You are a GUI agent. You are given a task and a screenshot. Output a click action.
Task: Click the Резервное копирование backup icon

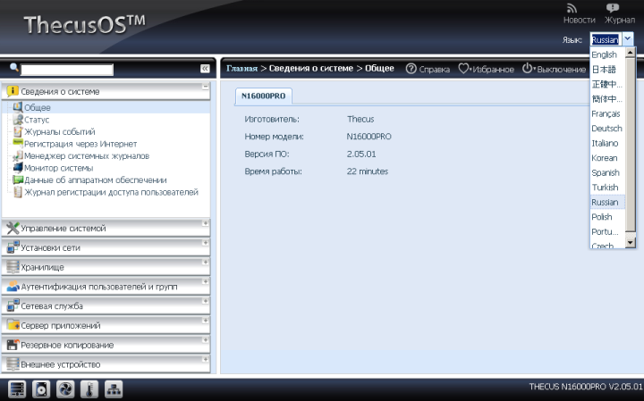(13, 345)
